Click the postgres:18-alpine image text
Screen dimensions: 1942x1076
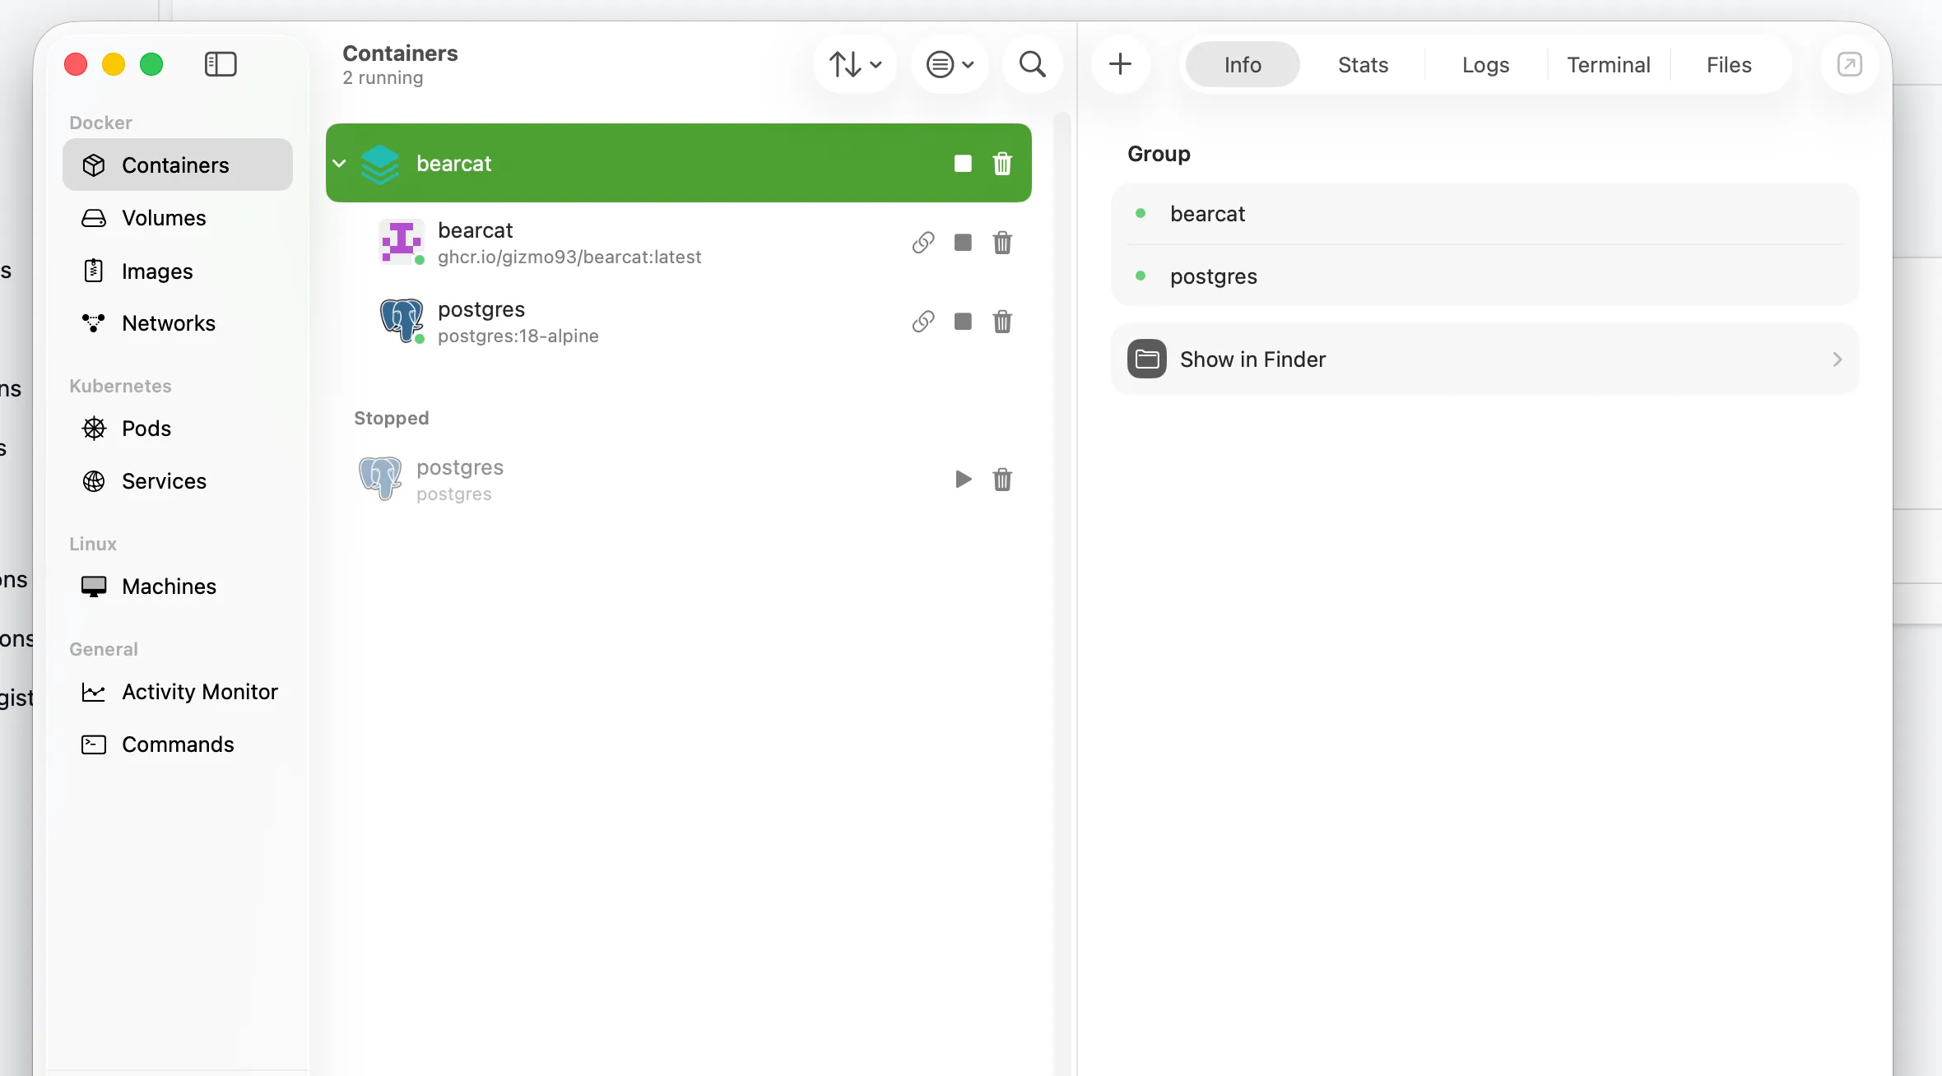(x=518, y=336)
